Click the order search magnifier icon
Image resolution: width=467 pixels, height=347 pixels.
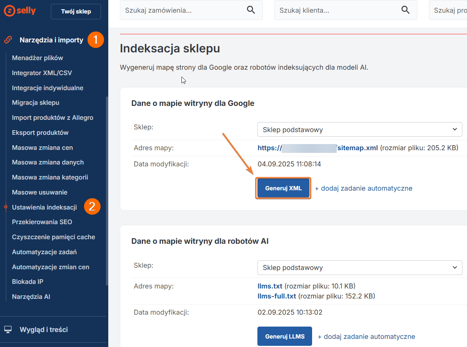[x=251, y=10]
